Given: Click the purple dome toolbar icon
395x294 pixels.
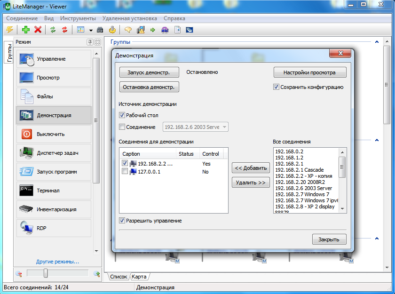Looking at the screenshot, I should (165, 30).
